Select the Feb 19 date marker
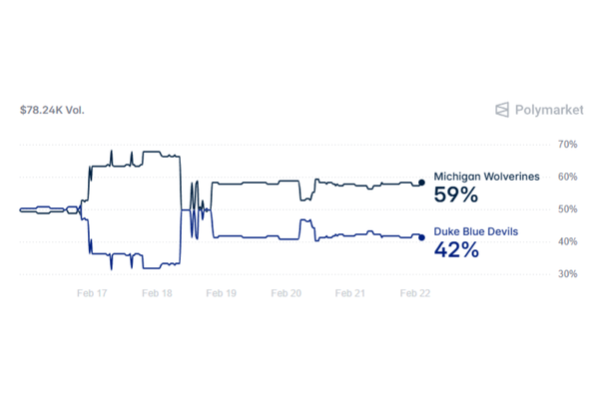 221,293
